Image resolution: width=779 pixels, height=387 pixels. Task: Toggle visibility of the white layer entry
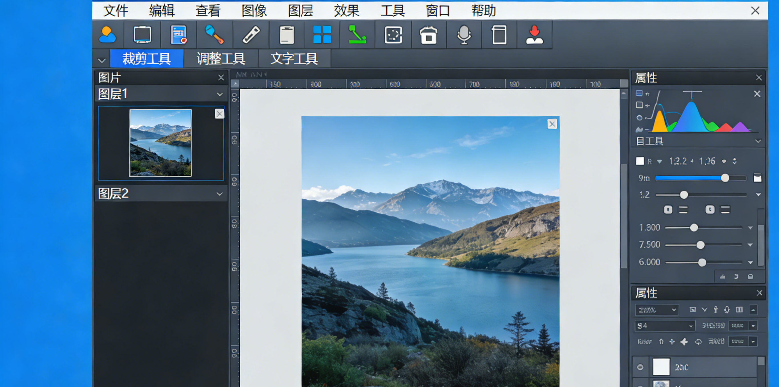click(x=640, y=367)
